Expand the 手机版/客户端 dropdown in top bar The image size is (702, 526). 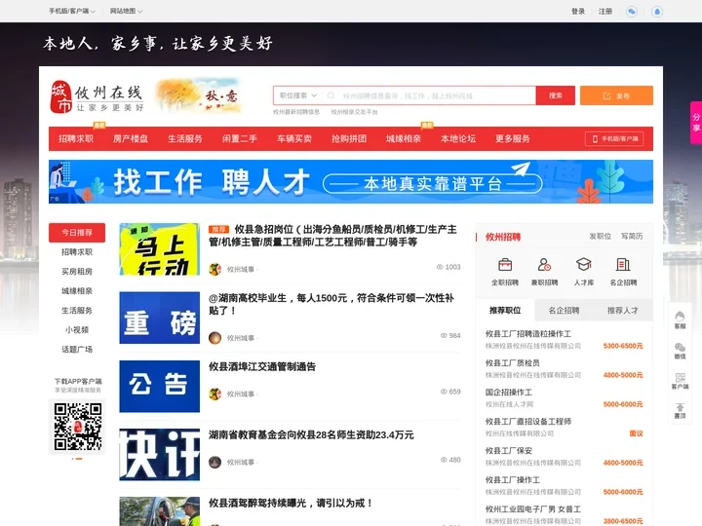[71, 11]
